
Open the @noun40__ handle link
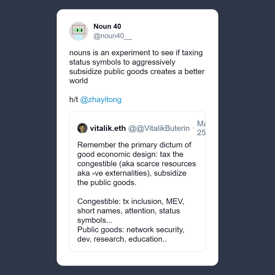tap(113, 36)
